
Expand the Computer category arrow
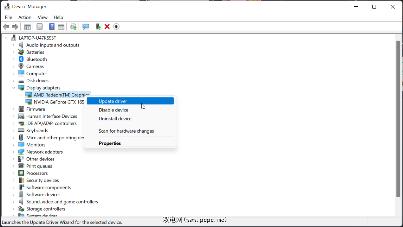click(14, 73)
